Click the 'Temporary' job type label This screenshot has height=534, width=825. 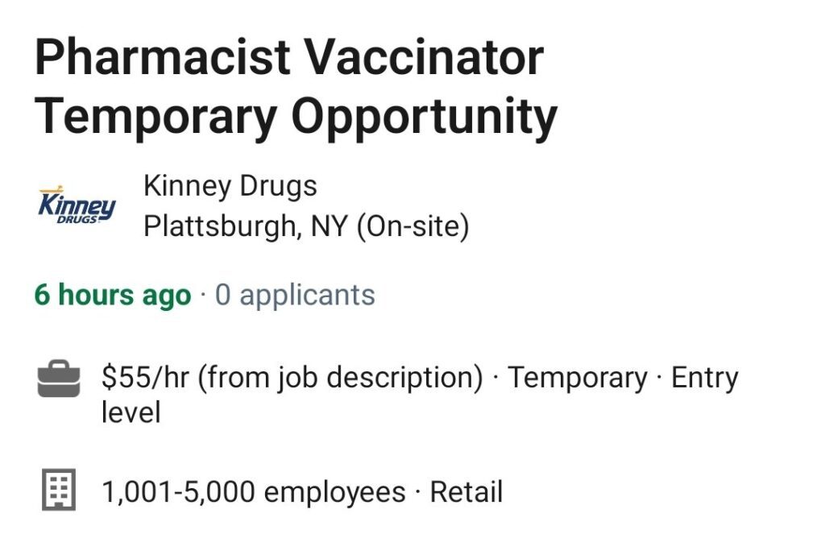point(577,378)
